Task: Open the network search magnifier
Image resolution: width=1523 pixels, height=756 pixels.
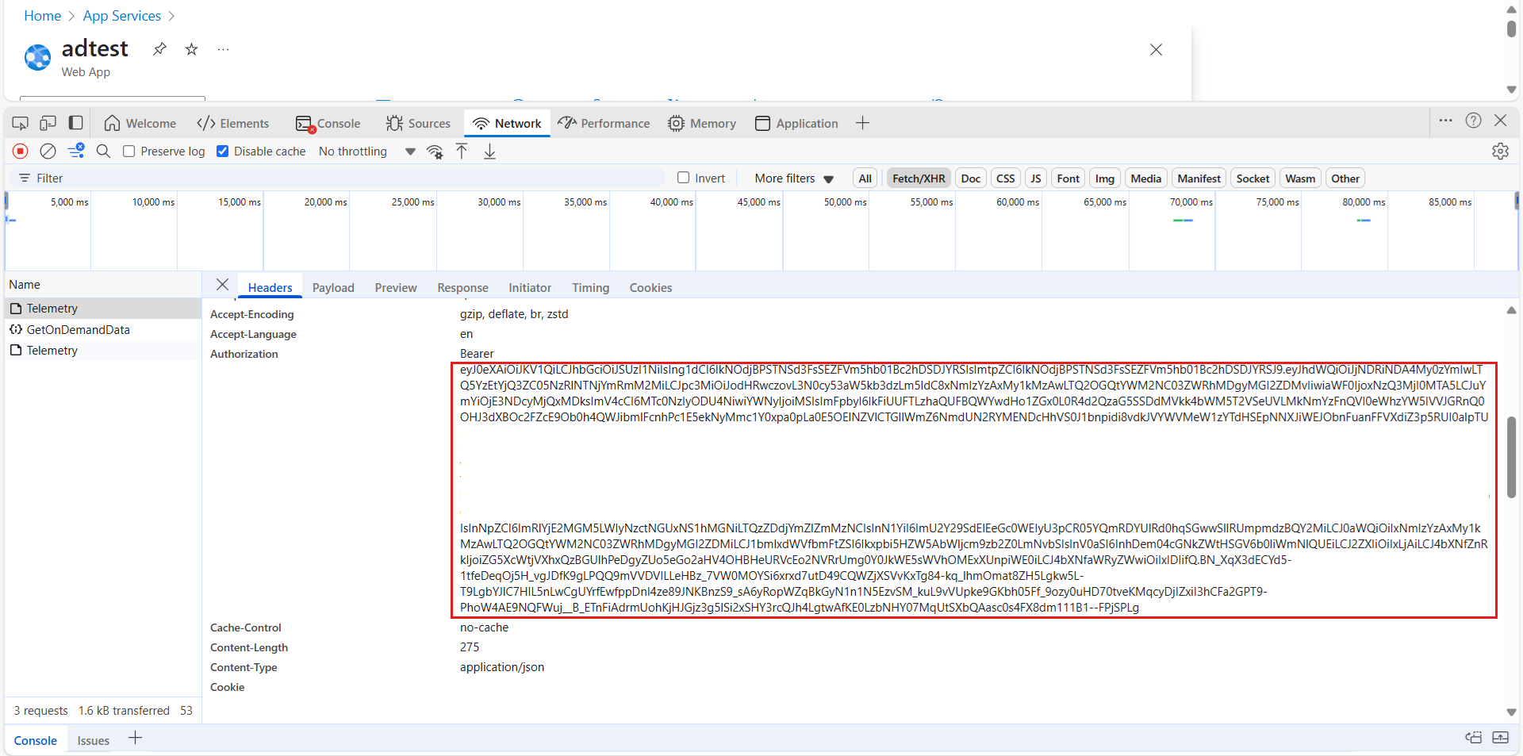Action: coord(103,151)
